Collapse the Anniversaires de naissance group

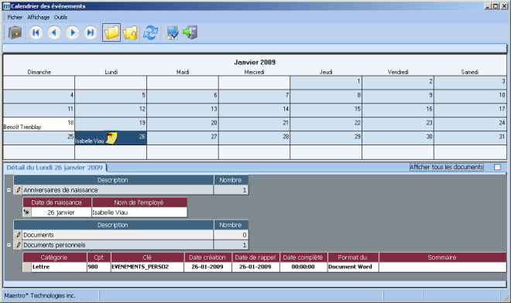click(9, 189)
